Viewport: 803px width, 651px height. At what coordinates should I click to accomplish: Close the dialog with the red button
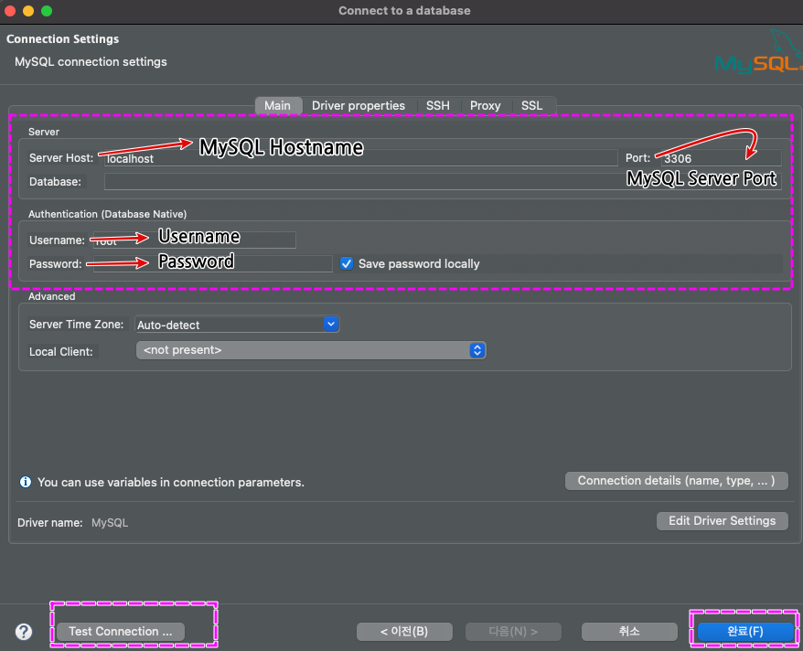click(x=10, y=11)
